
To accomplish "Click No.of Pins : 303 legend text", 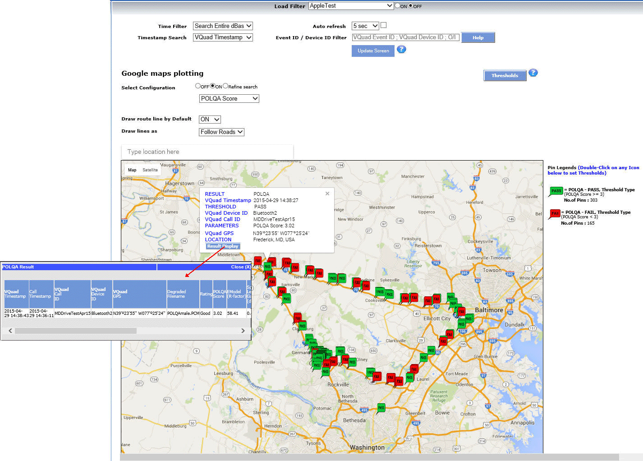I will click(580, 200).
